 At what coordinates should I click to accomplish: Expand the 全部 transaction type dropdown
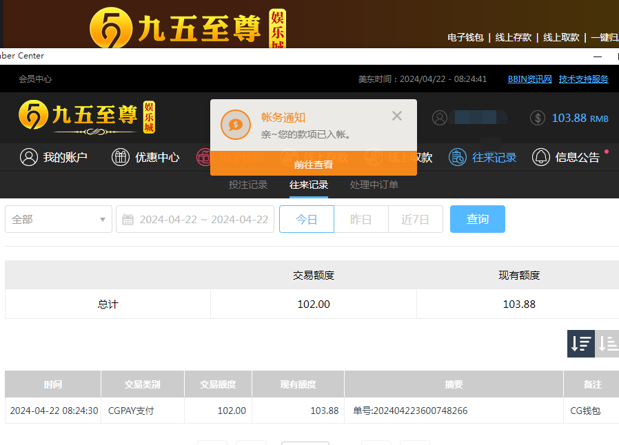point(59,220)
